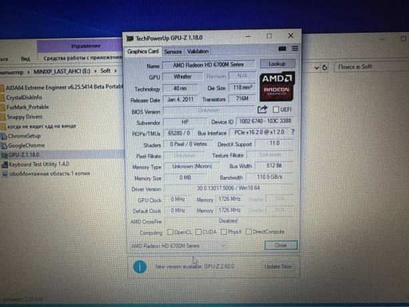Toggle the UEFI checkbox
This screenshot has width=409, height=307.
click(276, 109)
